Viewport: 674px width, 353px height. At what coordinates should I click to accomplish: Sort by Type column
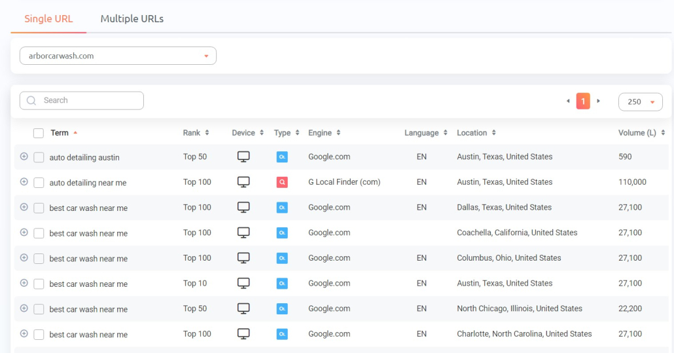pyautogui.click(x=286, y=133)
